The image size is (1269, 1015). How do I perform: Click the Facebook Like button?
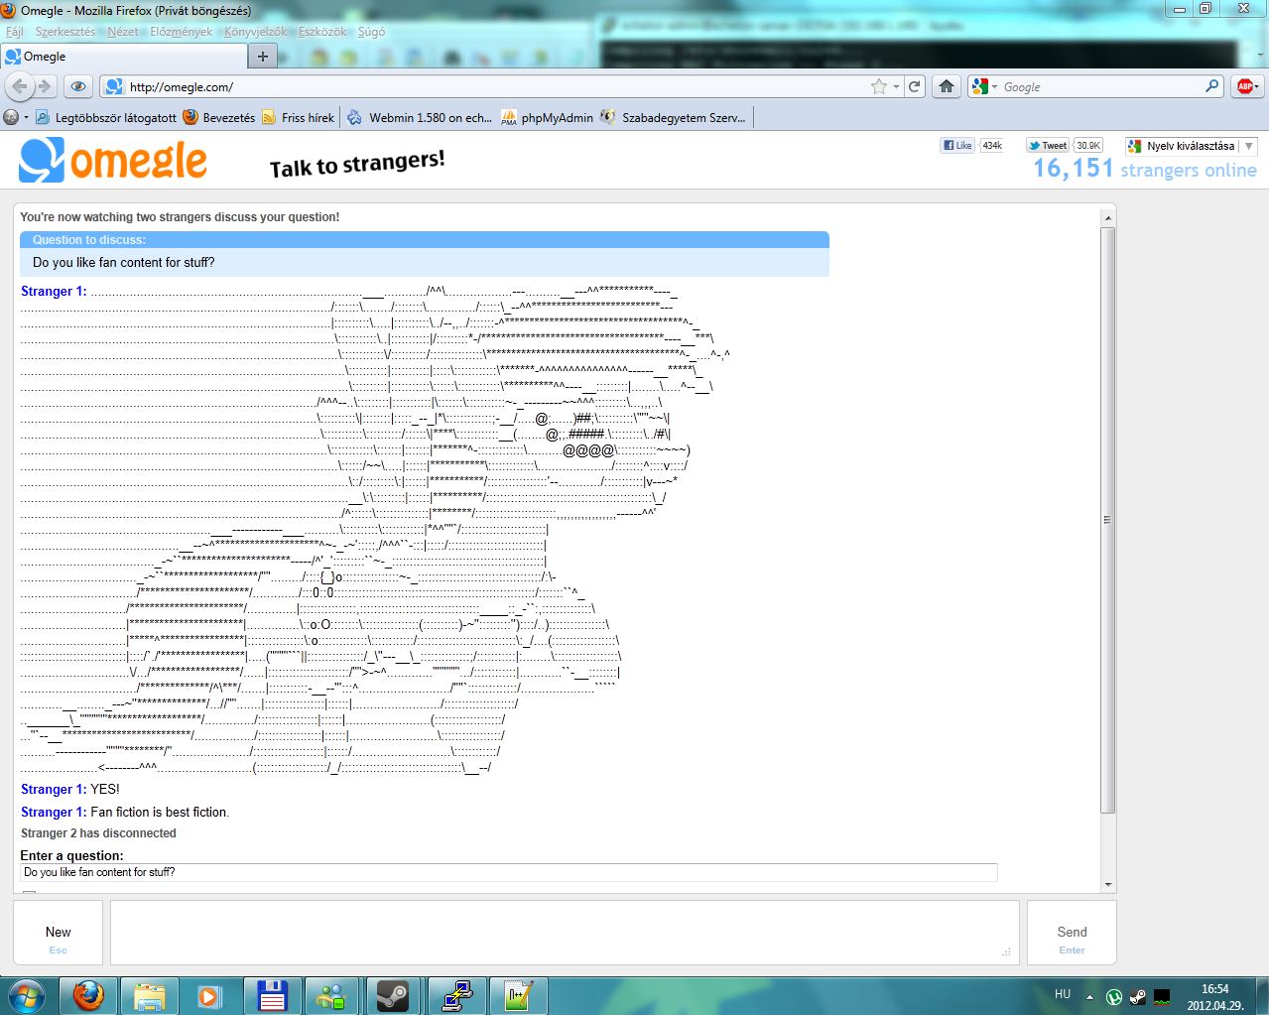point(957,145)
